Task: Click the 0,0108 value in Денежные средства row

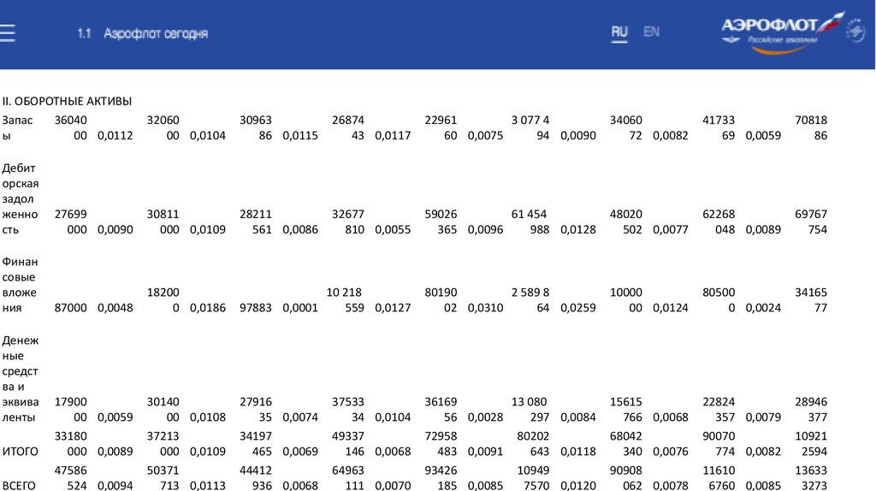Action: pos(208,417)
